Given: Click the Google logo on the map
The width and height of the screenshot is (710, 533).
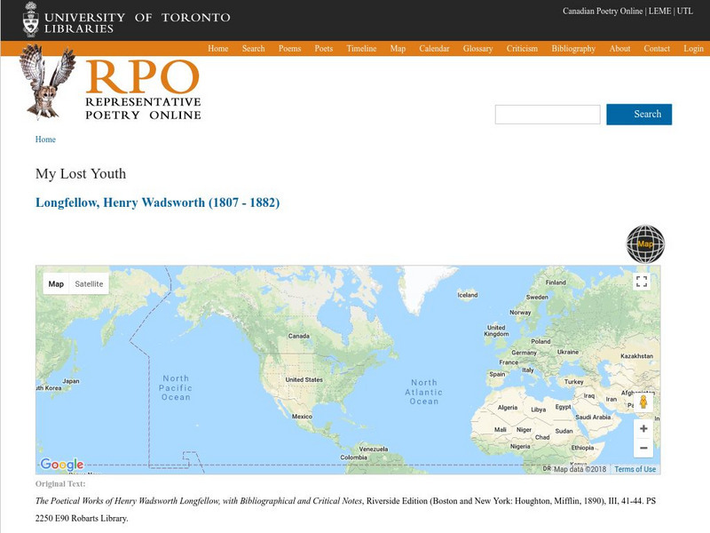Looking at the screenshot, I should [62, 465].
